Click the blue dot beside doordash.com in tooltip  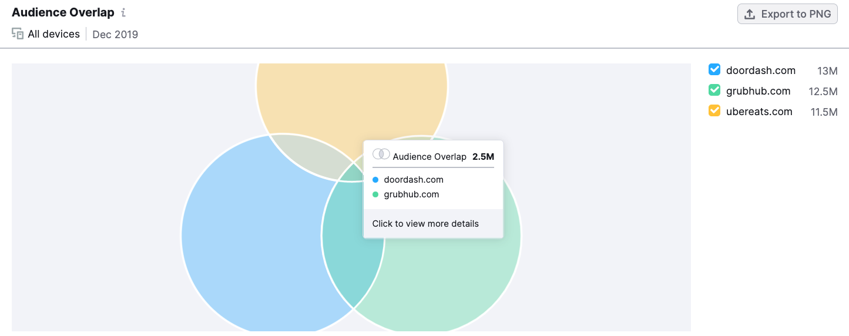click(x=375, y=180)
